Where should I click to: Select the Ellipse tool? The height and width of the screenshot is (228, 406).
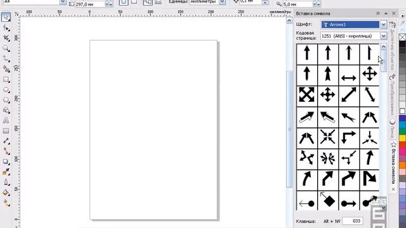click(6, 90)
